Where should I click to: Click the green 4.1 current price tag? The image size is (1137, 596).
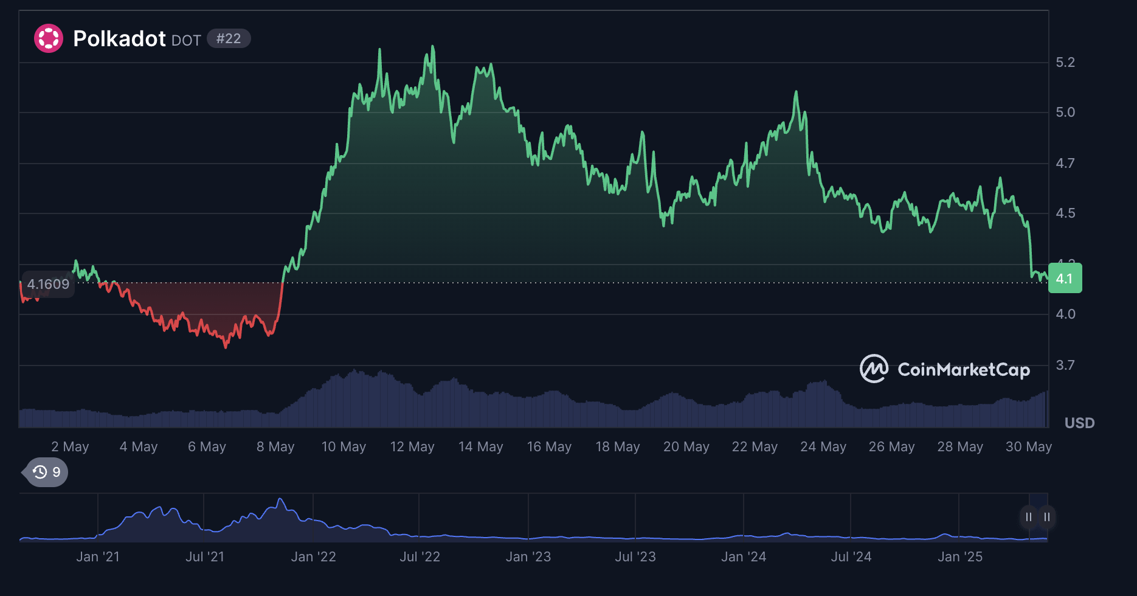[1065, 279]
